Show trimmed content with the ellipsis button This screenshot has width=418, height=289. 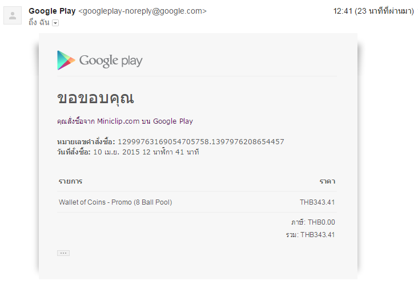coord(63,253)
